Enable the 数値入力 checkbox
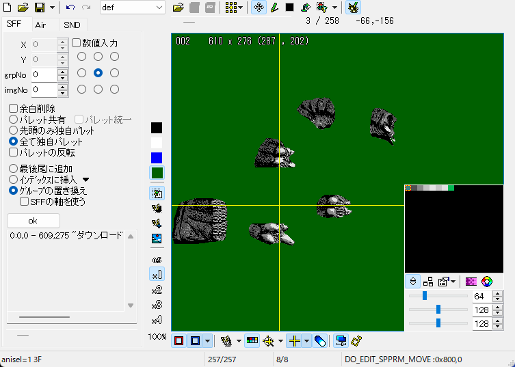 tap(76, 42)
